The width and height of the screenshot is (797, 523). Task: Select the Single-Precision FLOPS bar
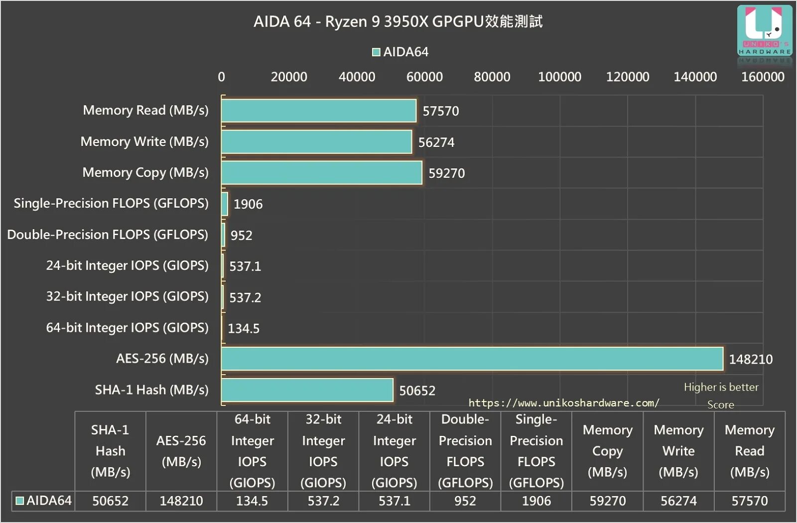click(x=225, y=204)
